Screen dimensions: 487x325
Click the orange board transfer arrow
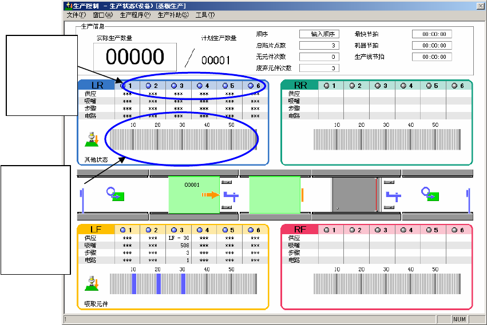click(211, 195)
